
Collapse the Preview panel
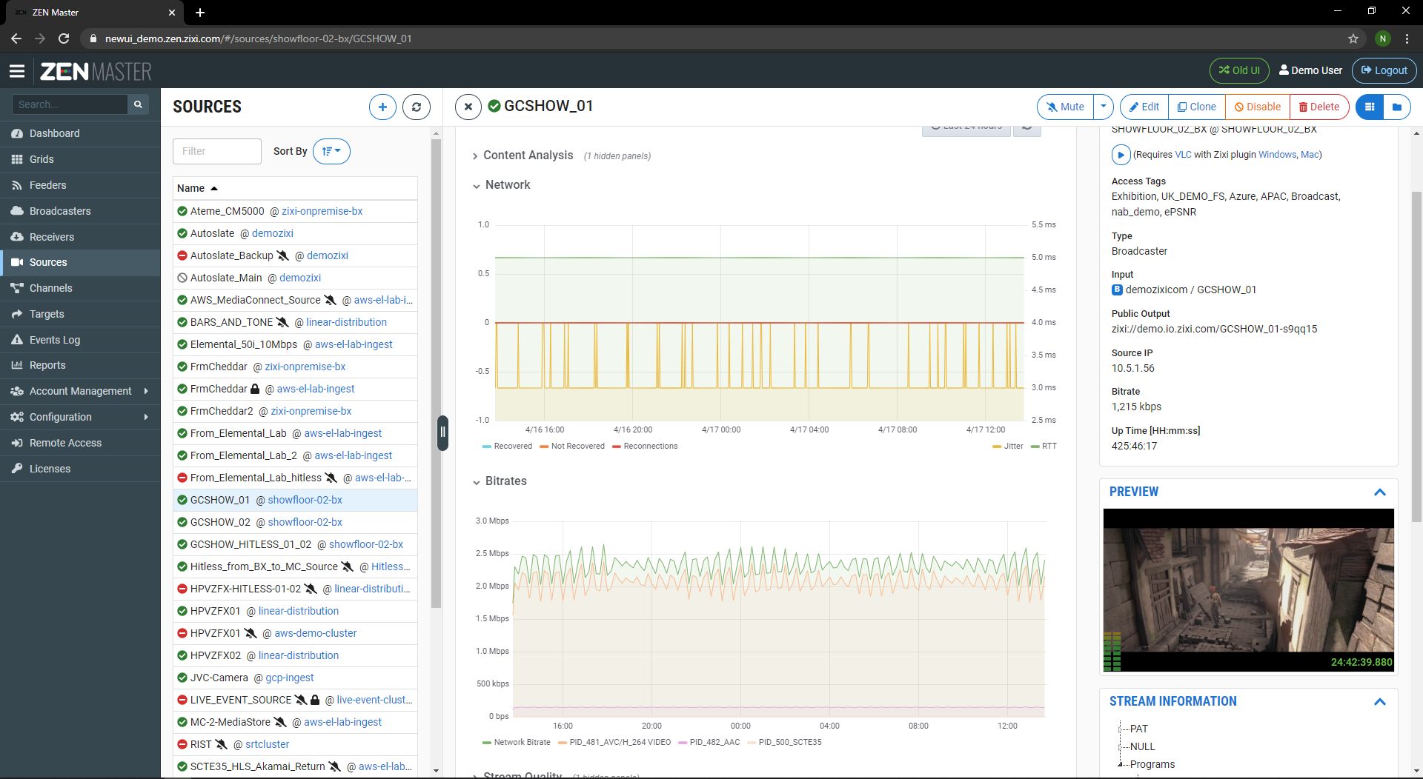tap(1379, 492)
